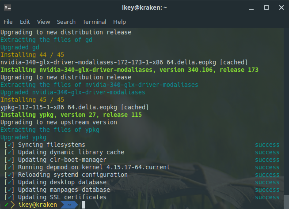Image resolution: width=289 pixels, height=209 pixels.
Task: Open the View menu
Action: pos(43,22)
